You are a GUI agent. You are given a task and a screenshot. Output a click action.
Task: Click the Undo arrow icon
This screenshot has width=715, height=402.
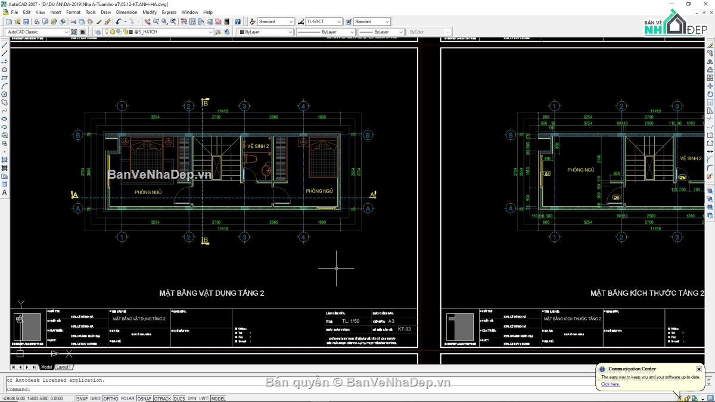pos(119,21)
